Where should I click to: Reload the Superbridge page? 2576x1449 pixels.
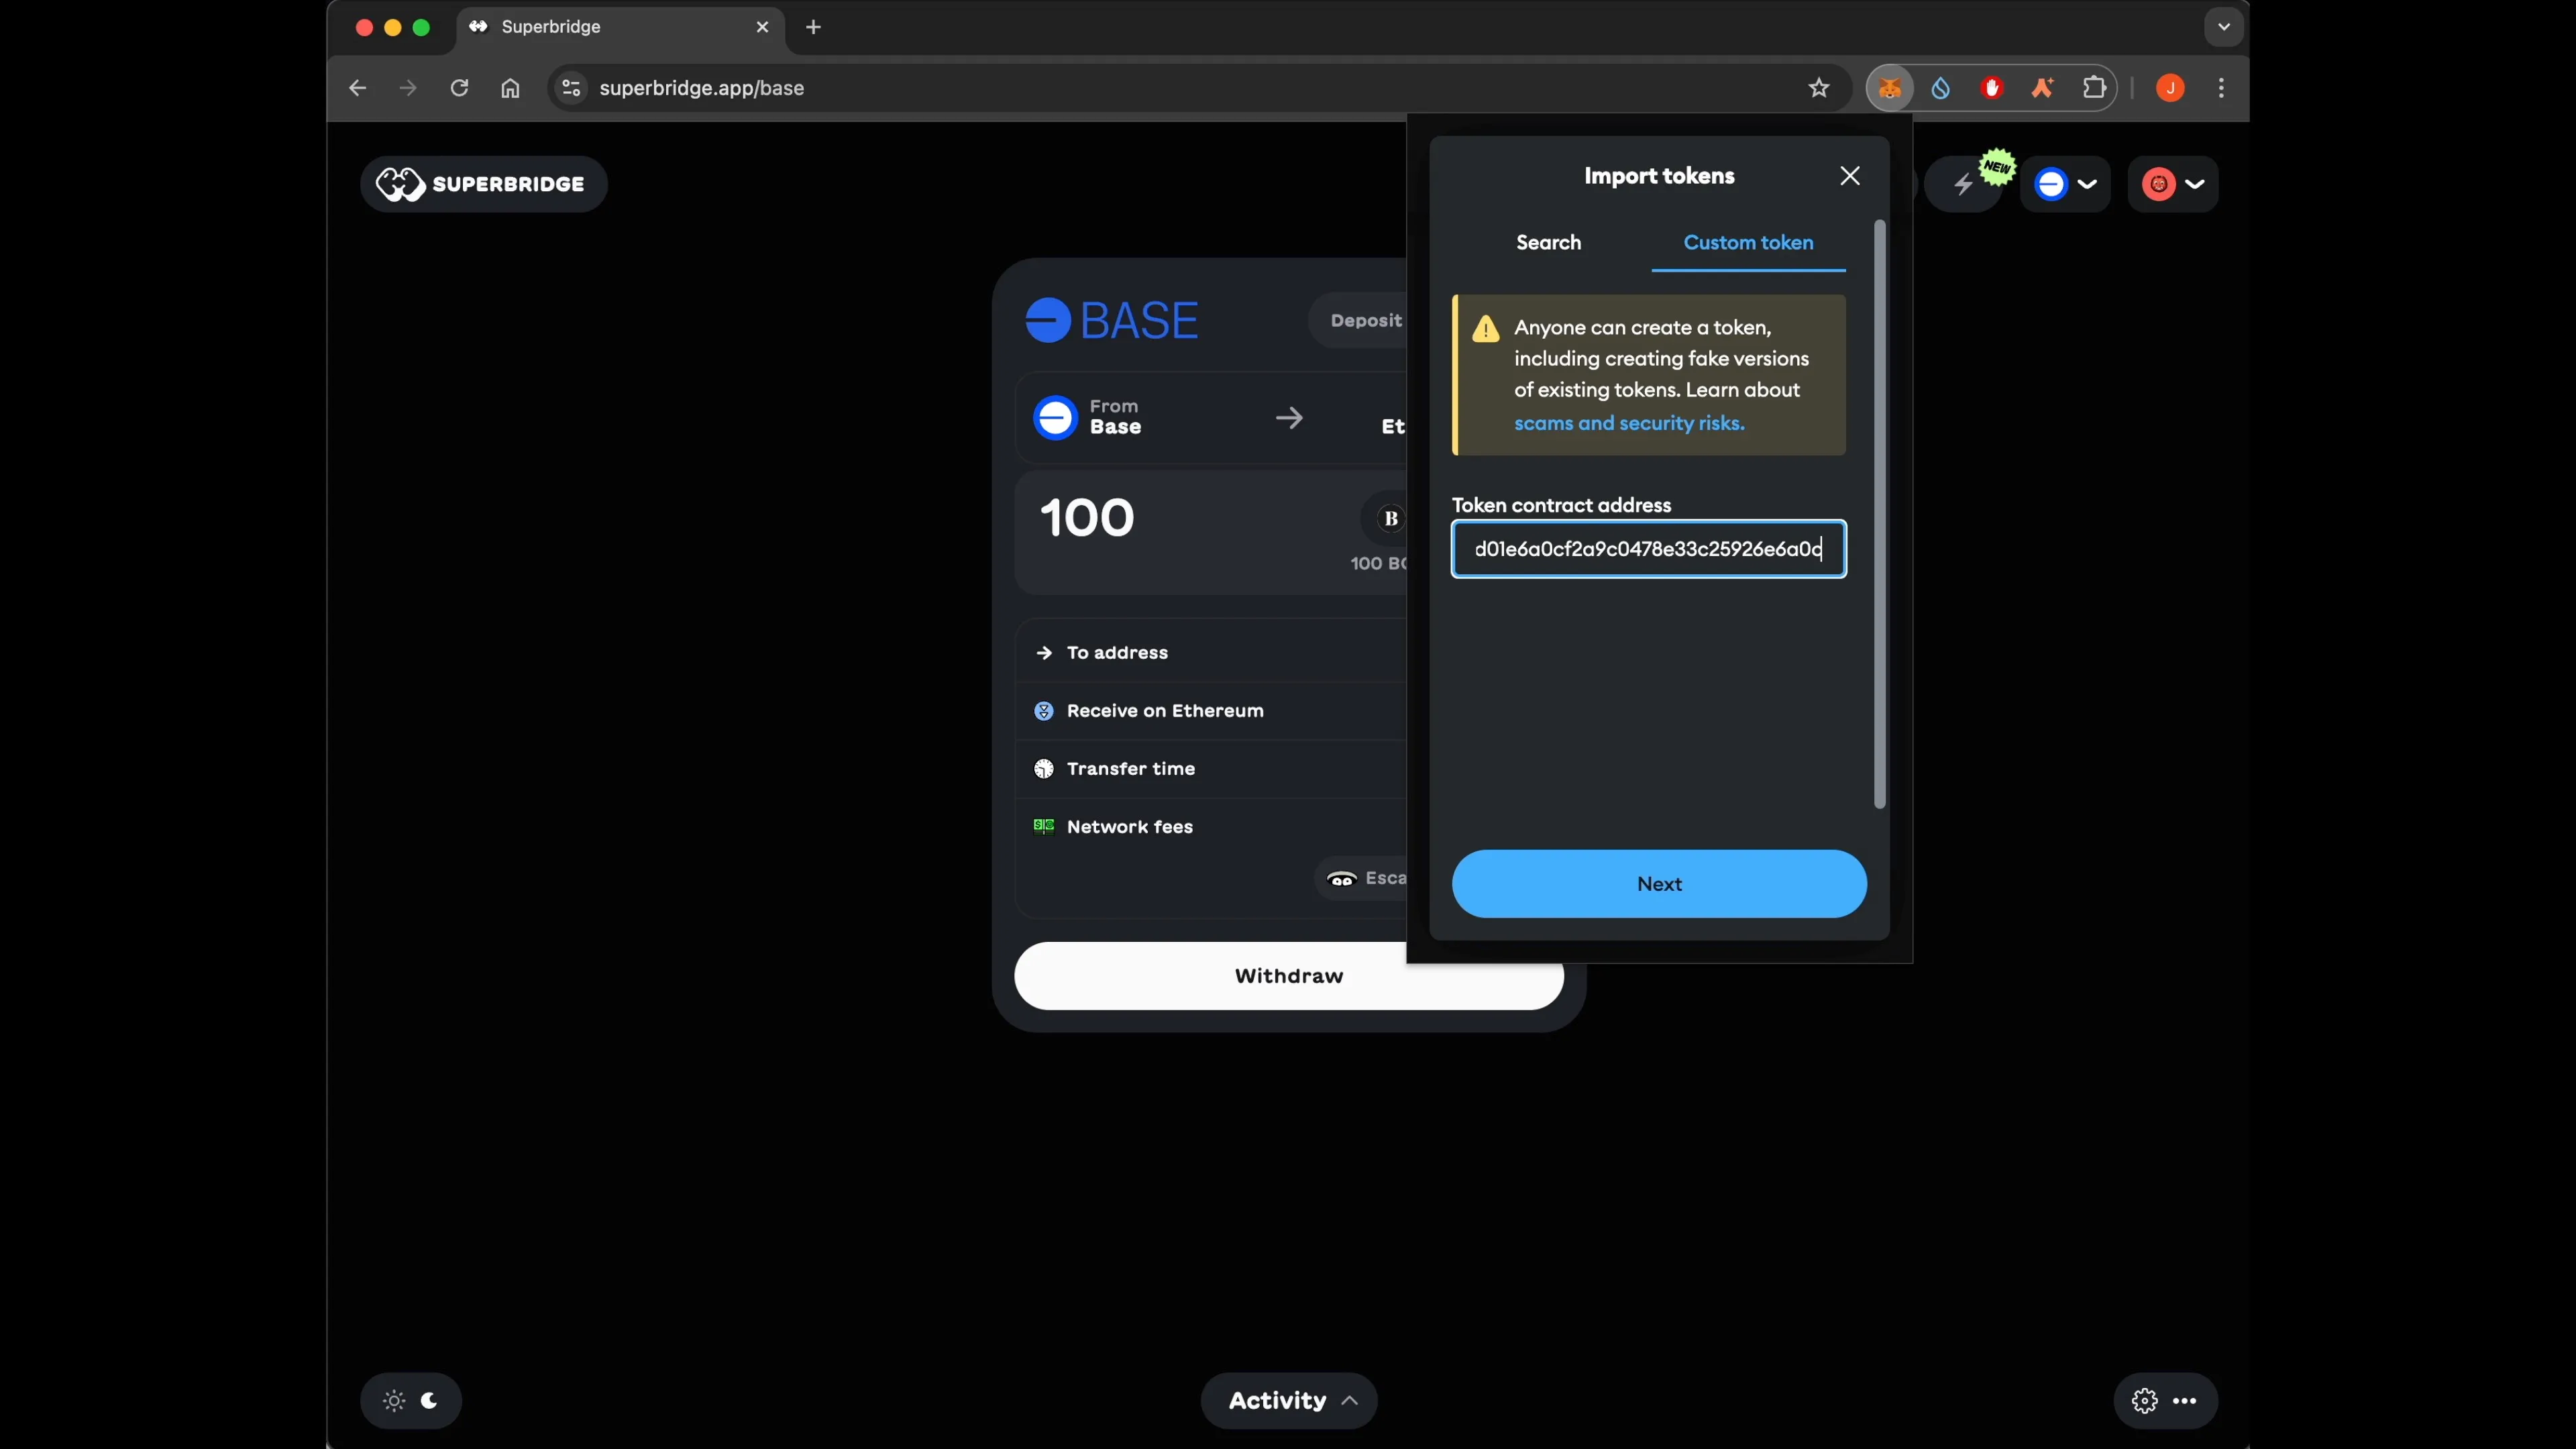tap(459, 88)
